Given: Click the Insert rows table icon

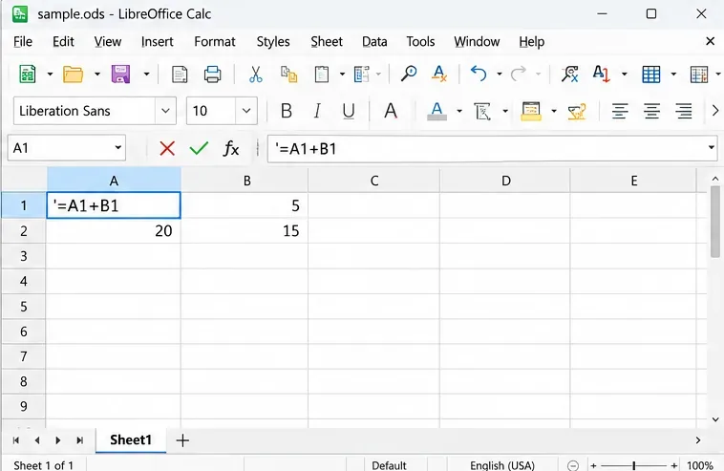Looking at the screenshot, I should coord(651,74).
